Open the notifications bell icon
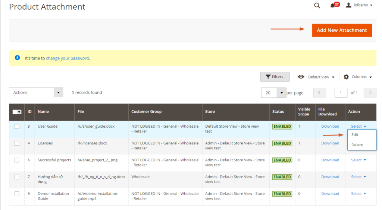 (x=332, y=6)
